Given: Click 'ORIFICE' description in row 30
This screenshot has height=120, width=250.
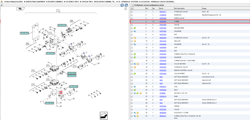Looking at the screenshot, I should pyautogui.click(x=177, y=106).
